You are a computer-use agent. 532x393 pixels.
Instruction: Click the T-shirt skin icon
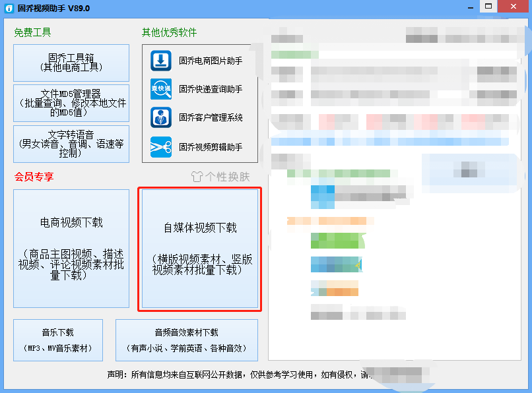pyautogui.click(x=197, y=177)
